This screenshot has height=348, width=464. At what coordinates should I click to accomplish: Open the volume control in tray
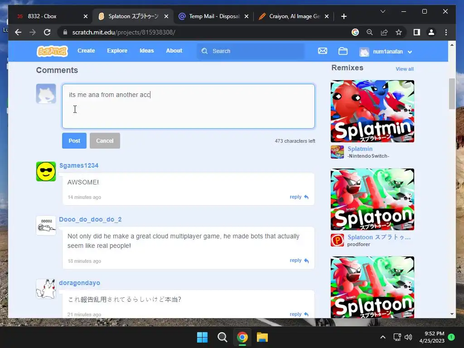click(408, 337)
